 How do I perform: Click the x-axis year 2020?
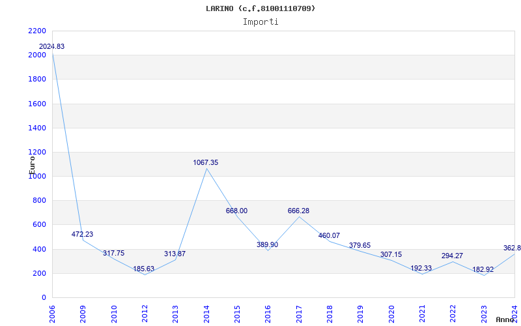pos(391,314)
